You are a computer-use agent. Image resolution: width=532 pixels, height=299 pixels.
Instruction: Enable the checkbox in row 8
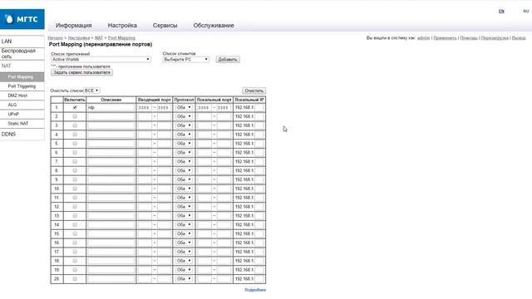click(x=75, y=170)
